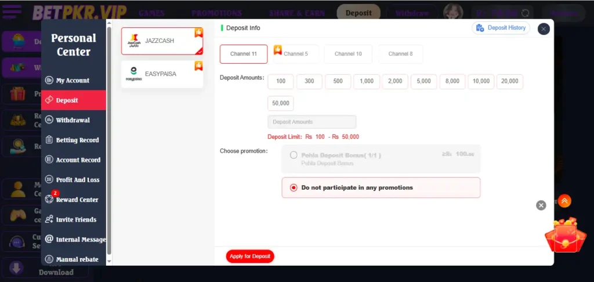Click the sidebar scroll down arrow
This screenshot has width=594, height=282.
109,262
